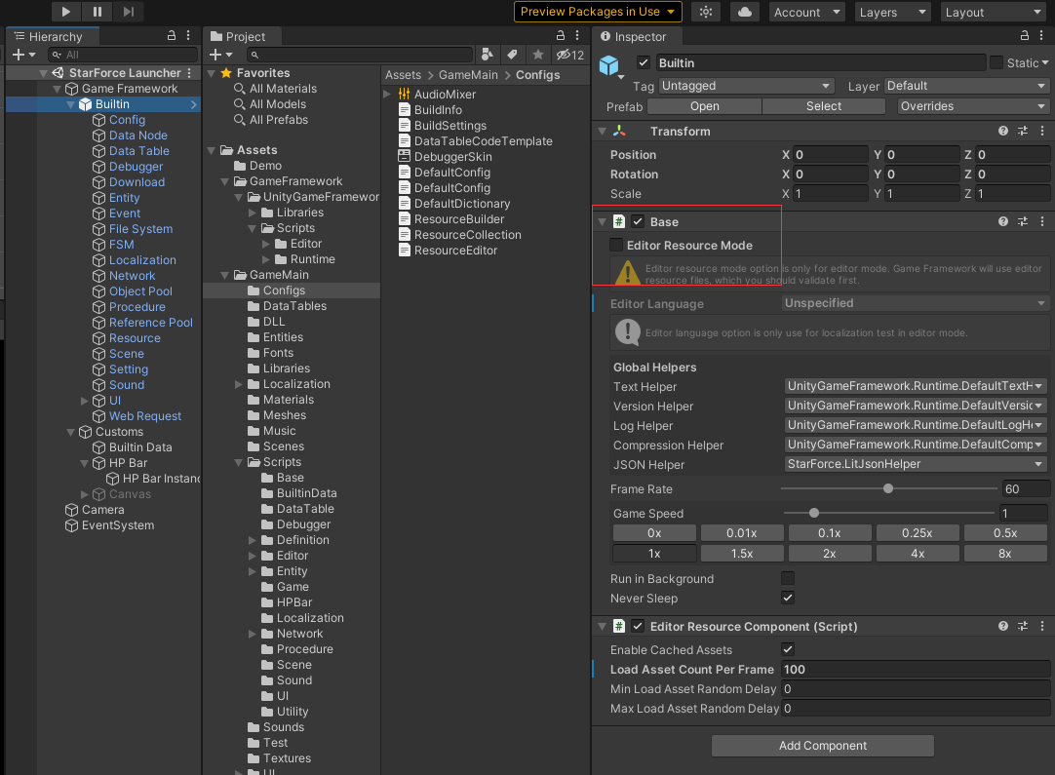Expand the UI node in Hierarchy
Image resolution: width=1055 pixels, height=775 pixels.
tap(85, 401)
